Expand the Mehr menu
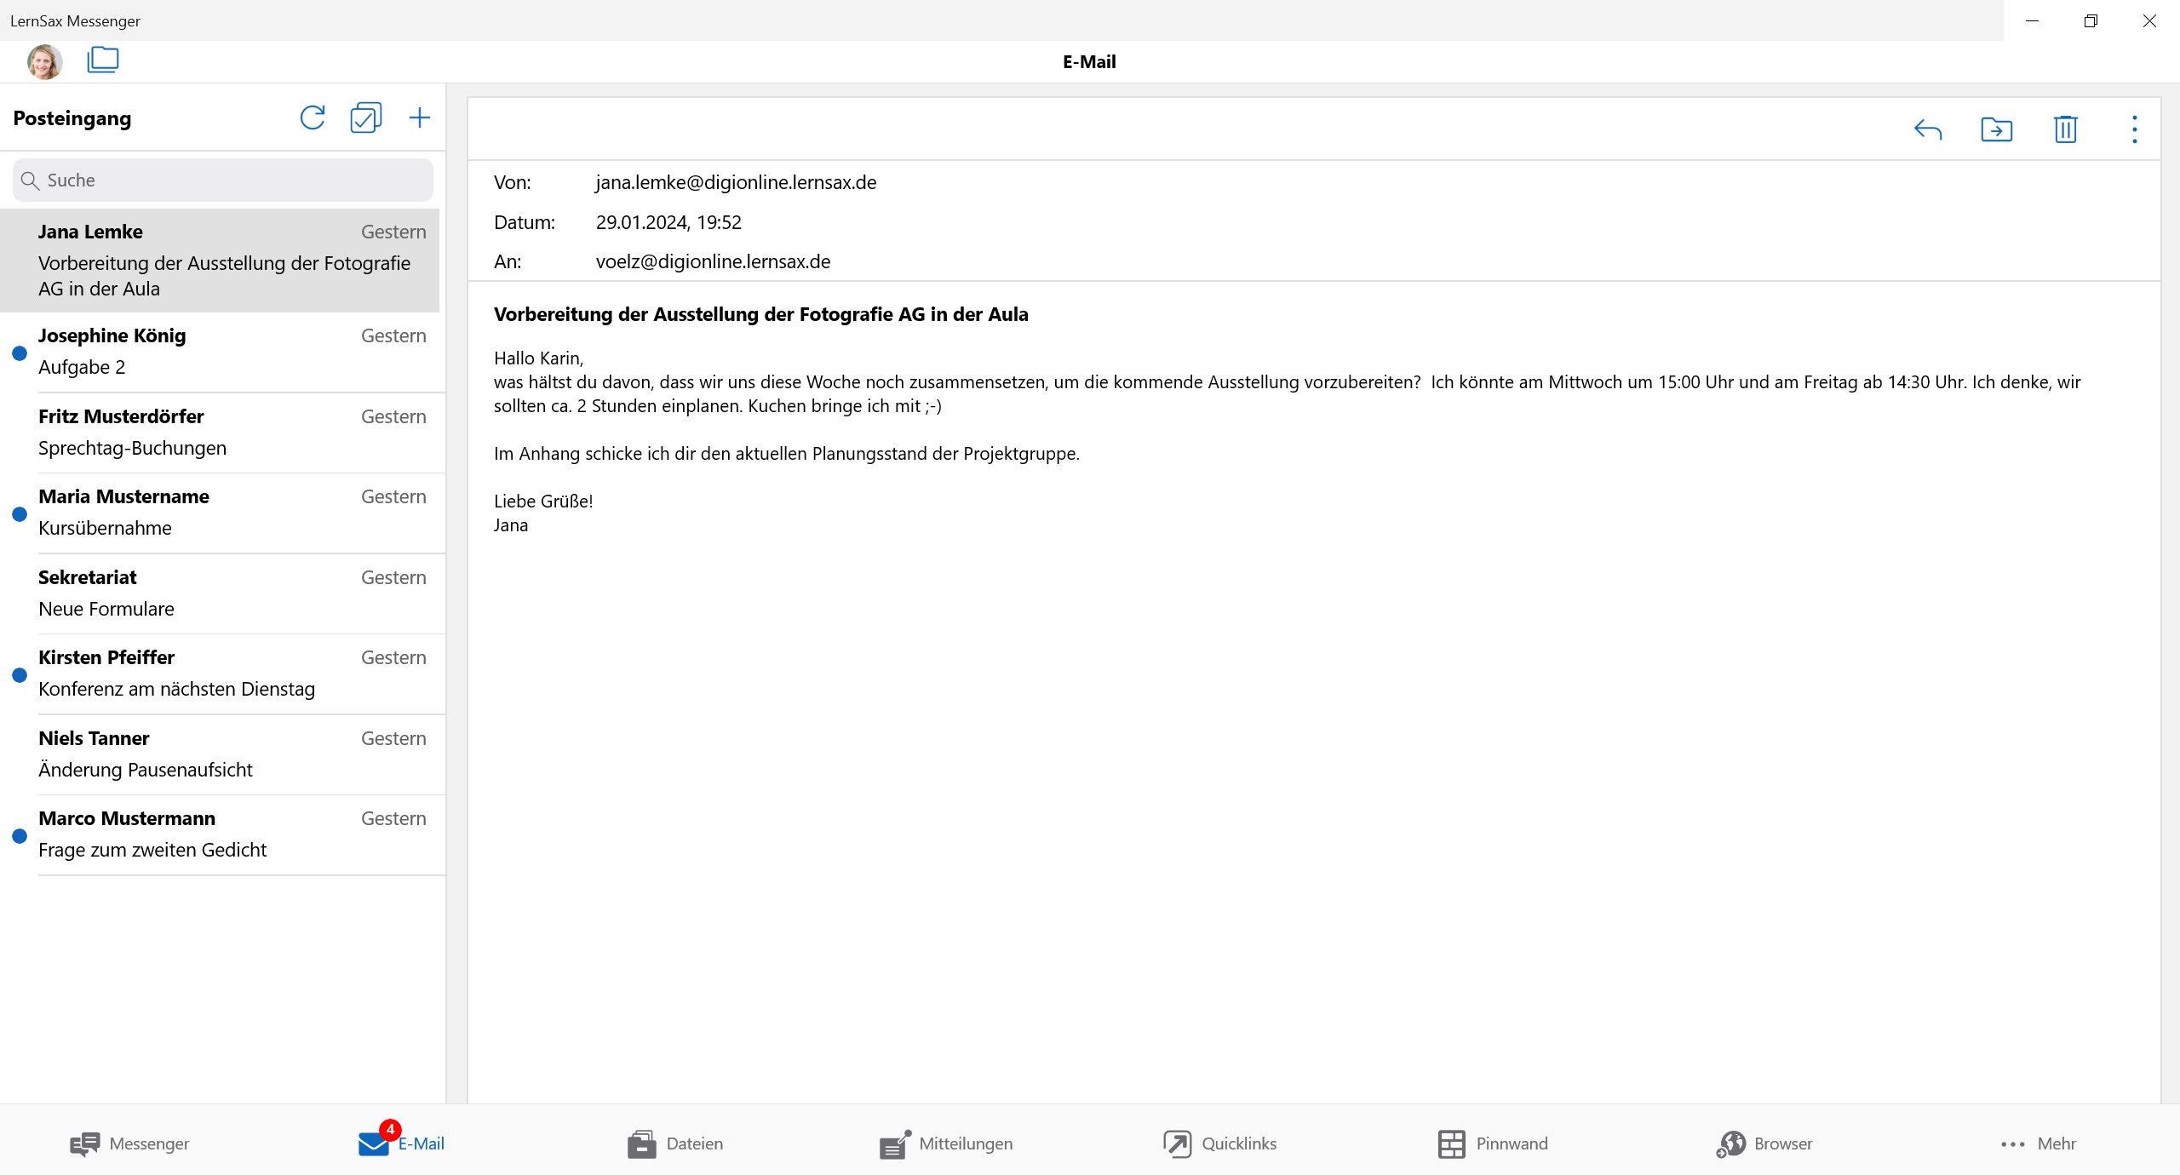The width and height of the screenshot is (2180, 1175). pos(2038,1143)
